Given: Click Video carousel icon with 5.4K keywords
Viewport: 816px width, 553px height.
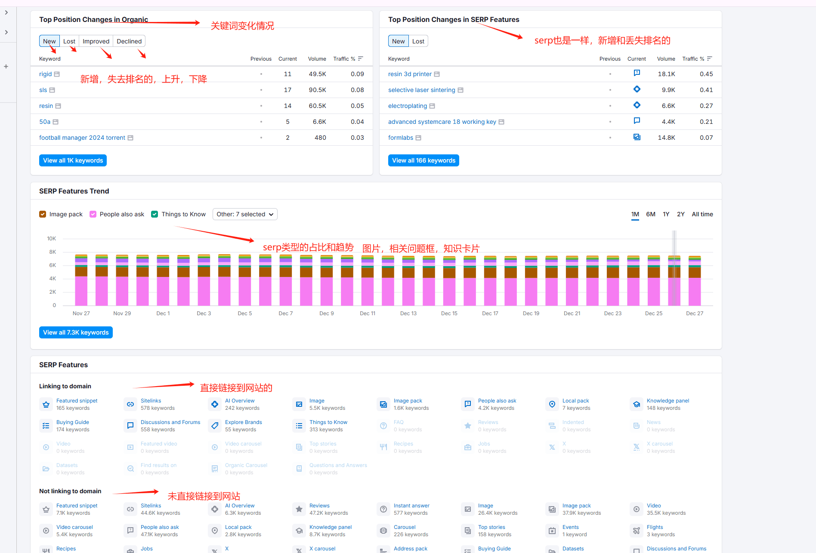Looking at the screenshot, I should pyautogui.click(x=46, y=531).
